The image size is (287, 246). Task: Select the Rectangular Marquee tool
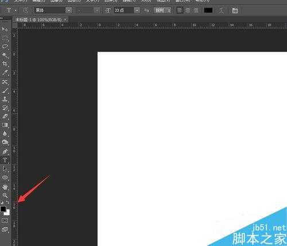coord(5,38)
